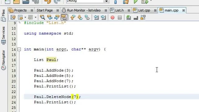199x112 pixels.
Task: Click Paul.AddNode(3); code line
Action: tap(53, 70)
